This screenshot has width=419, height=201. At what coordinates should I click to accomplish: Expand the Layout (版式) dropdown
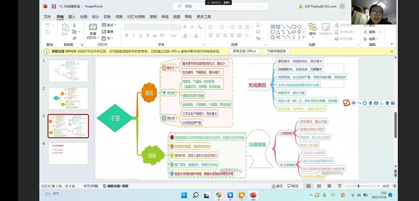[x=109, y=25]
